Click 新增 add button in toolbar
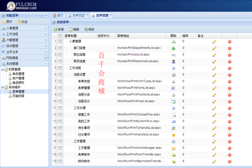The width and height of the screenshot is (252, 168). pyautogui.click(x=59, y=29)
